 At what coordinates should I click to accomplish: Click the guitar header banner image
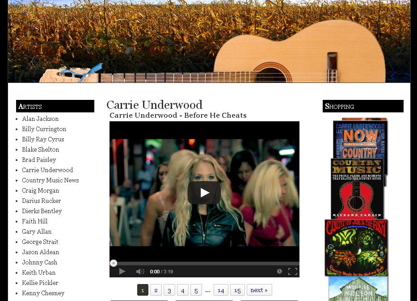click(209, 41)
